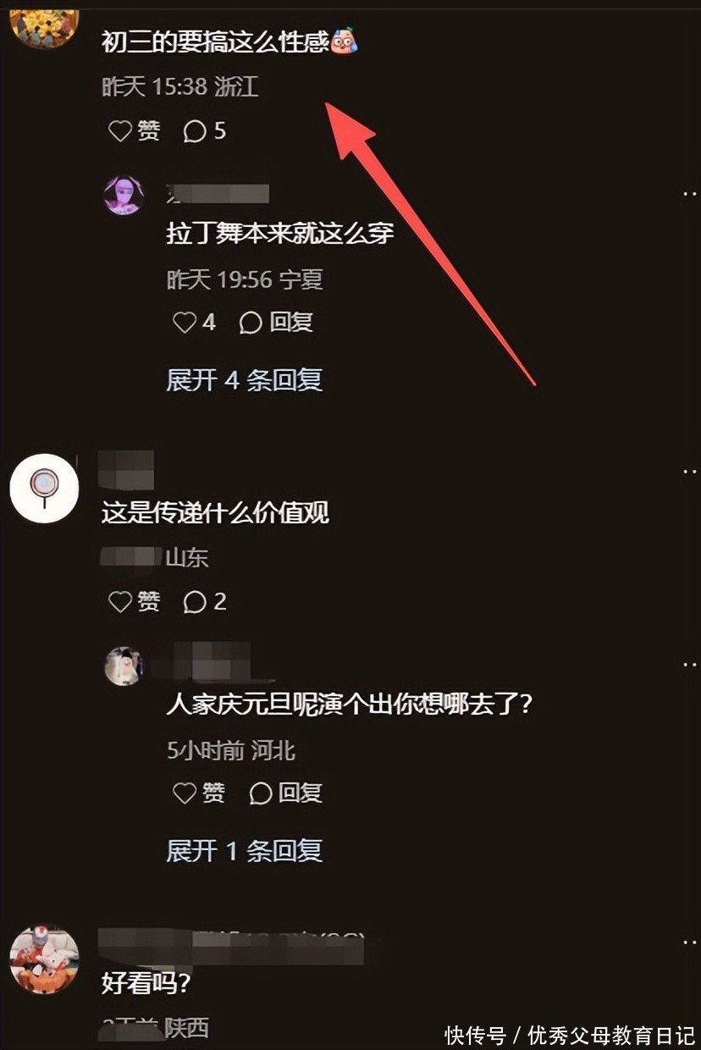Open more options beside 好看吗? comment
Screen dimensions: 701x1050
tap(691, 942)
